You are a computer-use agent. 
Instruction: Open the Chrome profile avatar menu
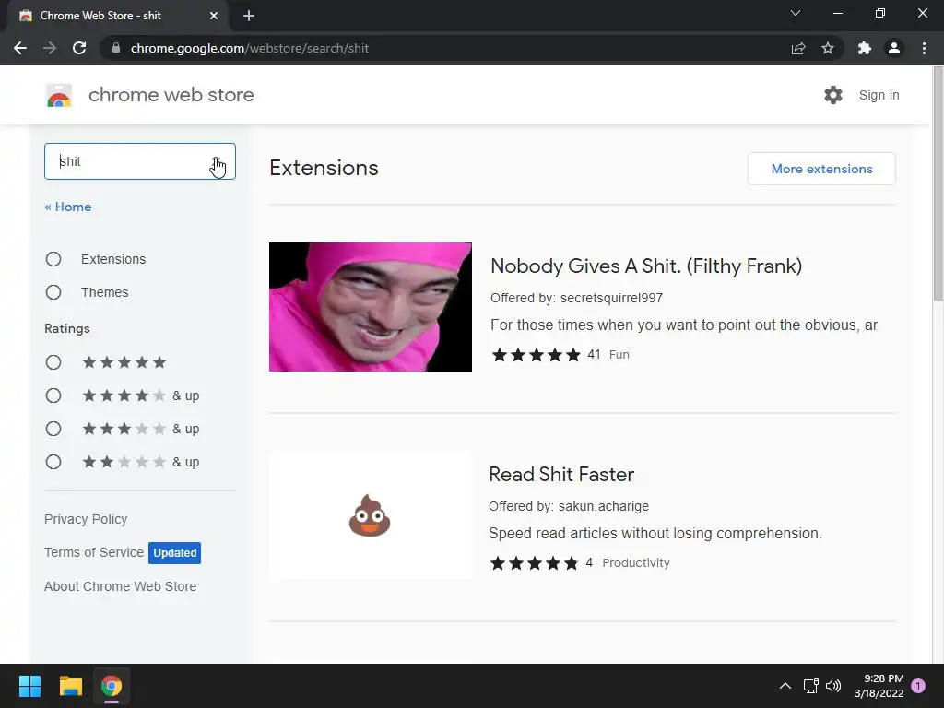click(894, 48)
